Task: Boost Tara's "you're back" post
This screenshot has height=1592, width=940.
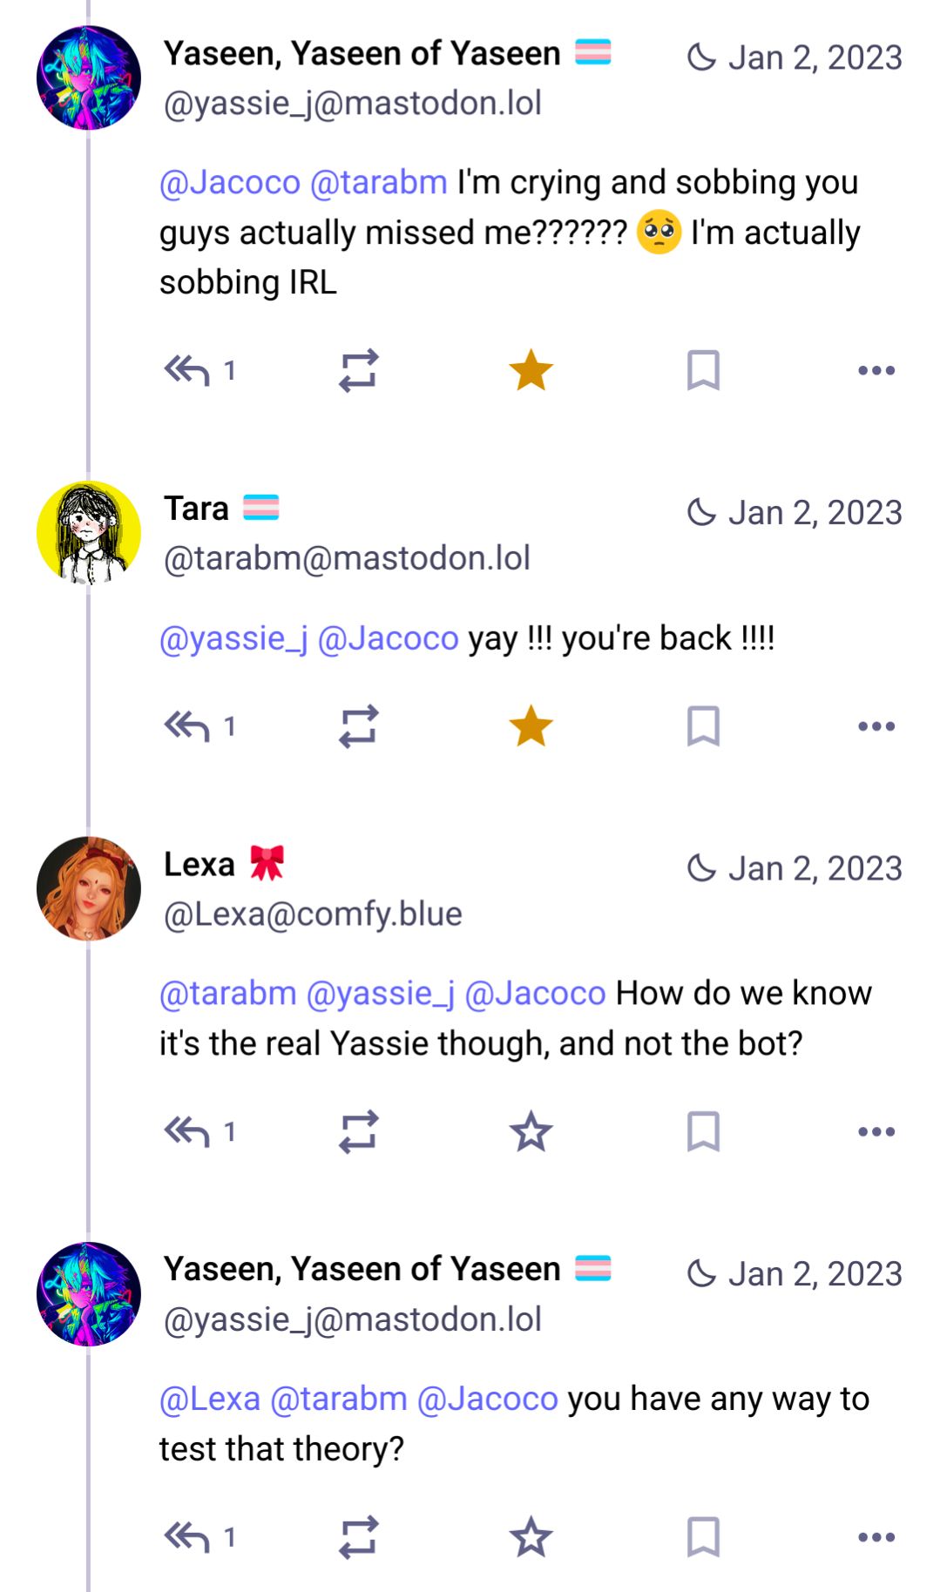Action: [359, 725]
